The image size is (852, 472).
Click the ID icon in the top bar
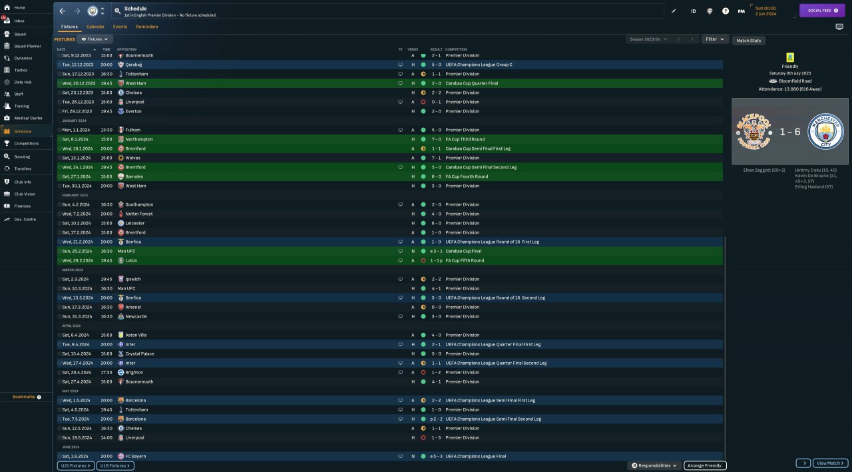[694, 11]
